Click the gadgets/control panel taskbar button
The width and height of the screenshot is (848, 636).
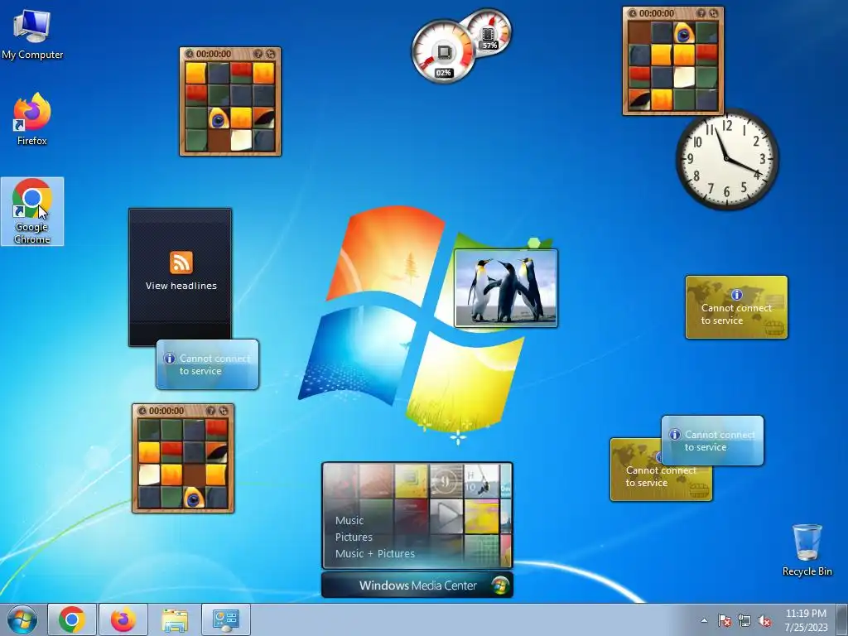point(226,619)
